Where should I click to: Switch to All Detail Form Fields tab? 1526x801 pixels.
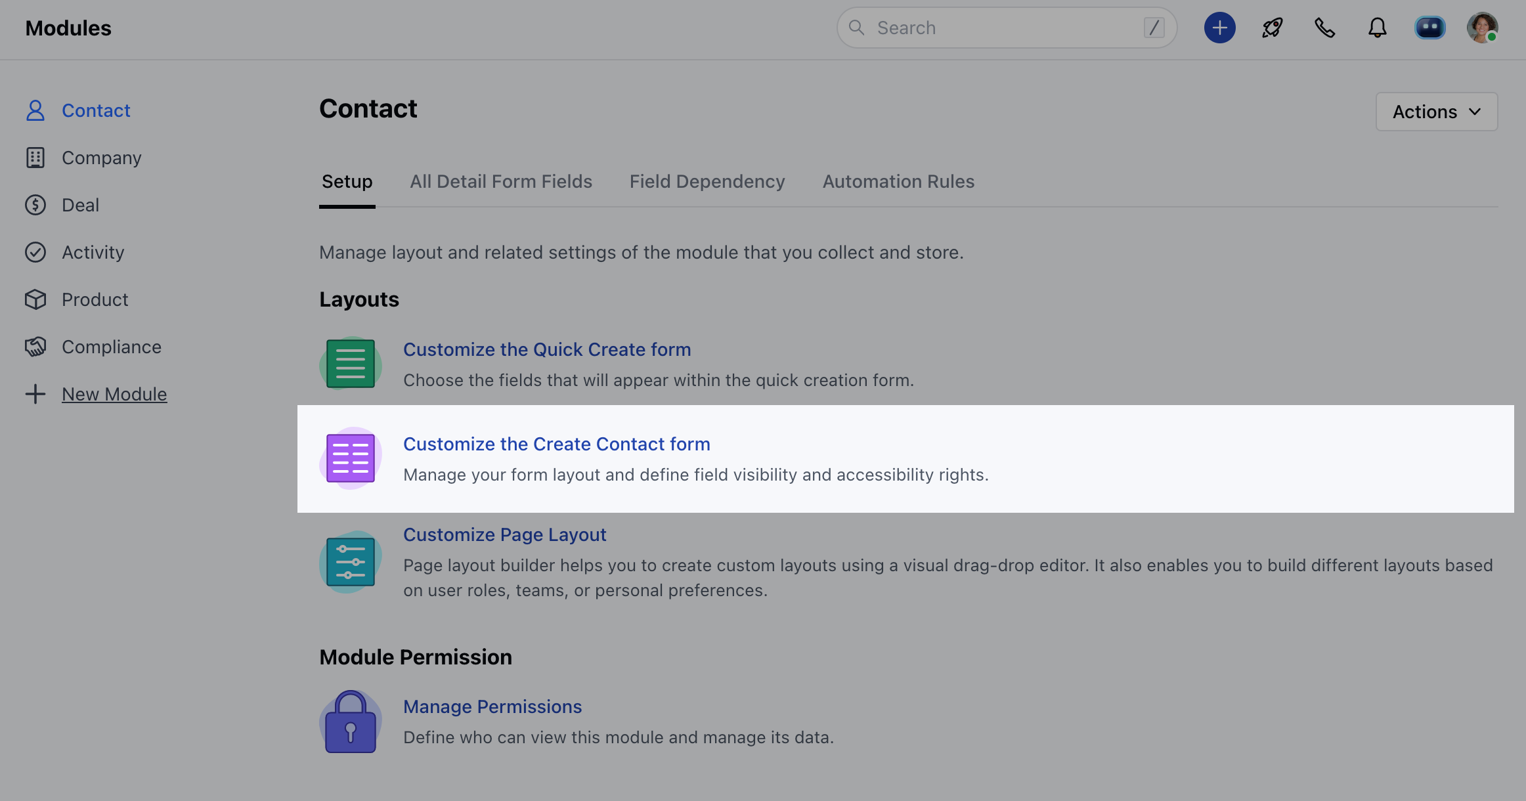pos(500,182)
